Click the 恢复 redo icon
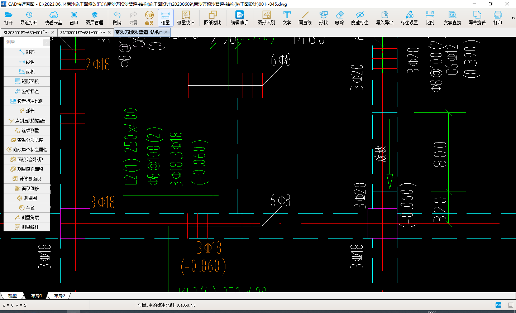 pyautogui.click(x=133, y=18)
